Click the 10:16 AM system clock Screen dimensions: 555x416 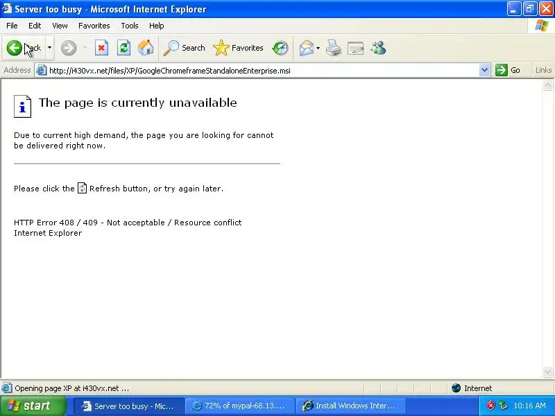529,406
